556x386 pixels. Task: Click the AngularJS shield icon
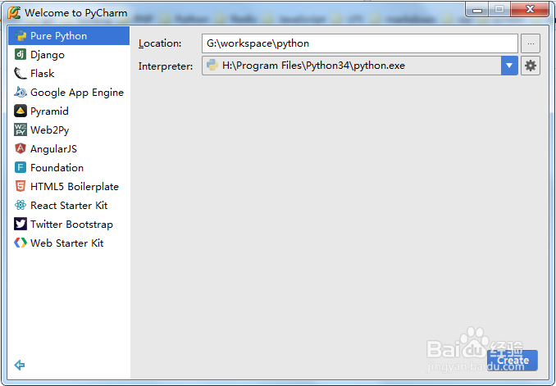[21, 148]
